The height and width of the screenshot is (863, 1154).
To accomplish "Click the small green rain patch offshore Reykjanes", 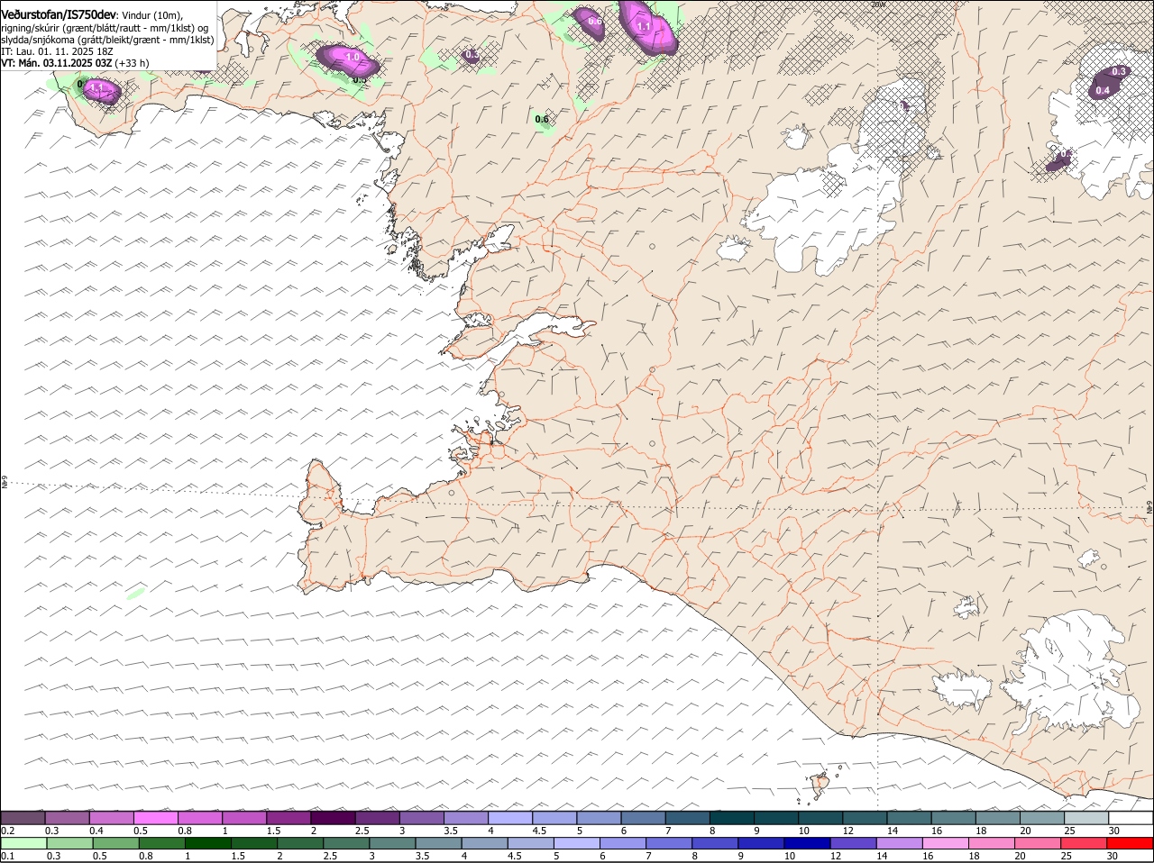I will [x=136, y=593].
